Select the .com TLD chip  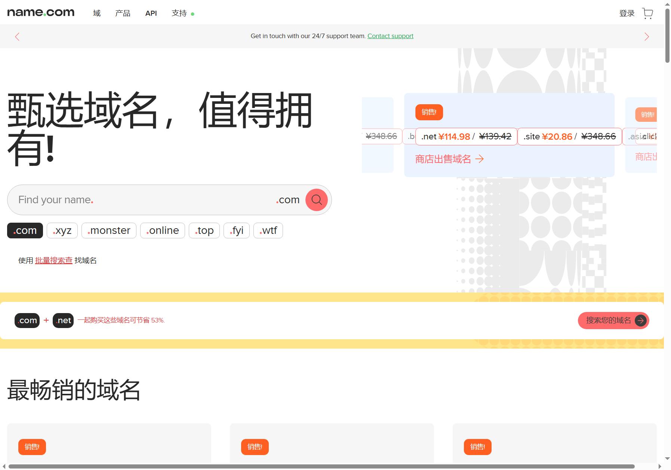coord(25,231)
